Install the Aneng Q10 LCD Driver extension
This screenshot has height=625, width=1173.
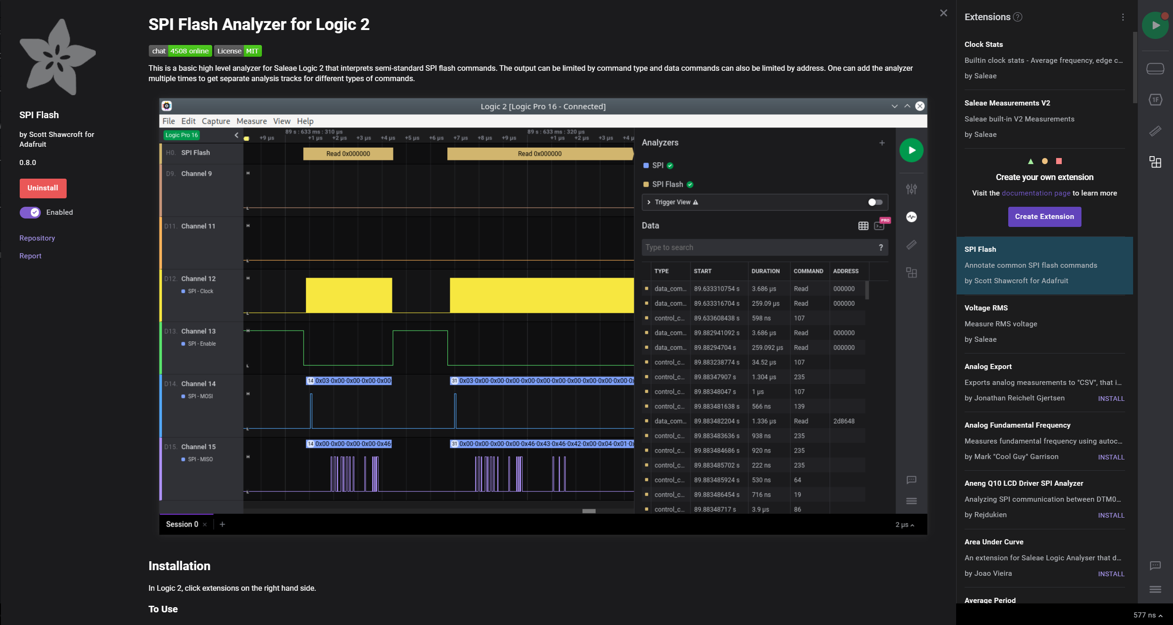pyautogui.click(x=1111, y=515)
